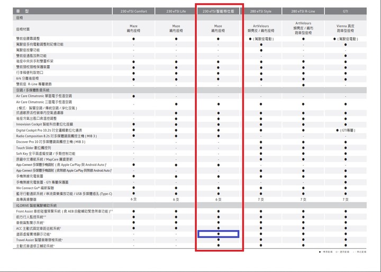Click the '雙前座腰靠調整' row label
This screenshot has width=381, height=272.
[x=28, y=39]
